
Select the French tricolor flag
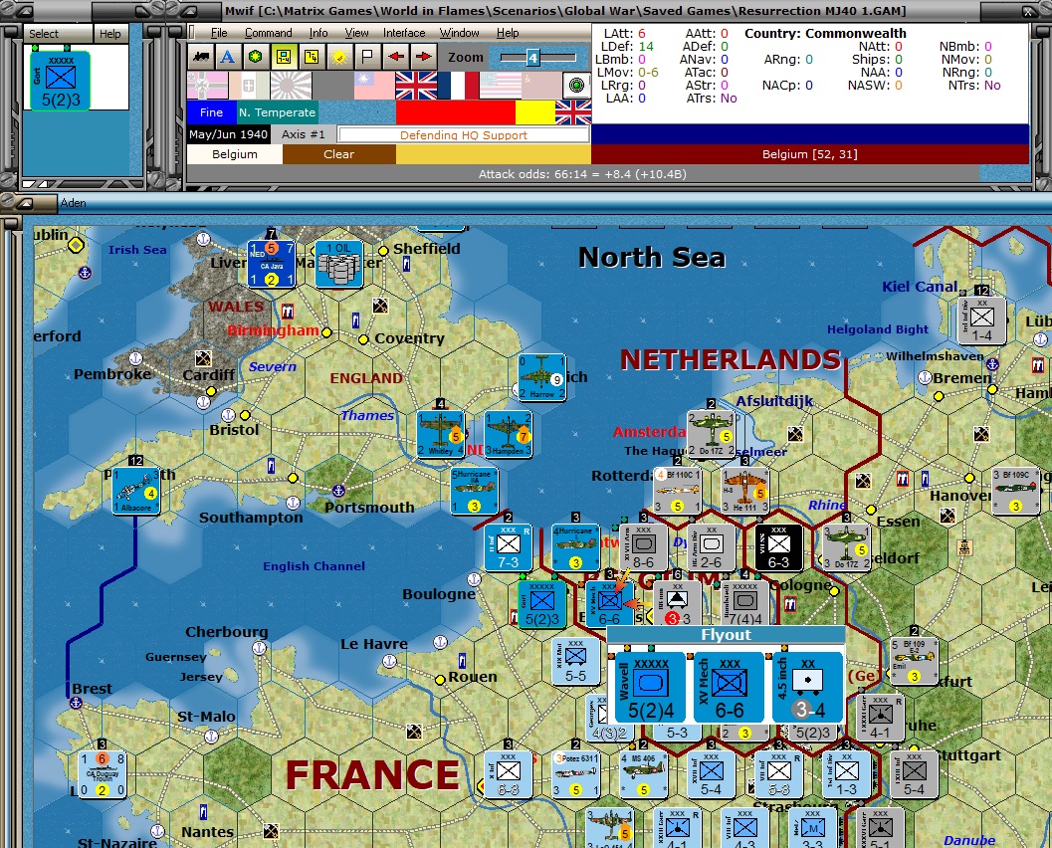pos(458,86)
